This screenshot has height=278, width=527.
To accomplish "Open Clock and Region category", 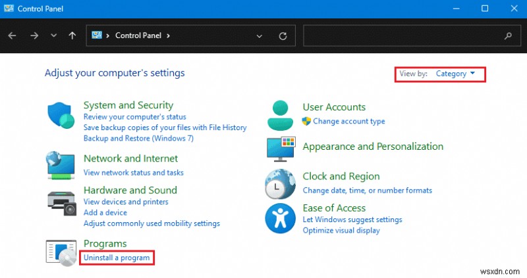I will (341, 176).
